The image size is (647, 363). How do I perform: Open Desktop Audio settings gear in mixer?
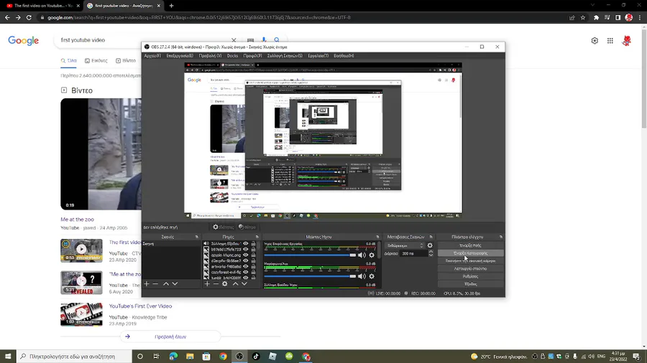click(x=372, y=255)
